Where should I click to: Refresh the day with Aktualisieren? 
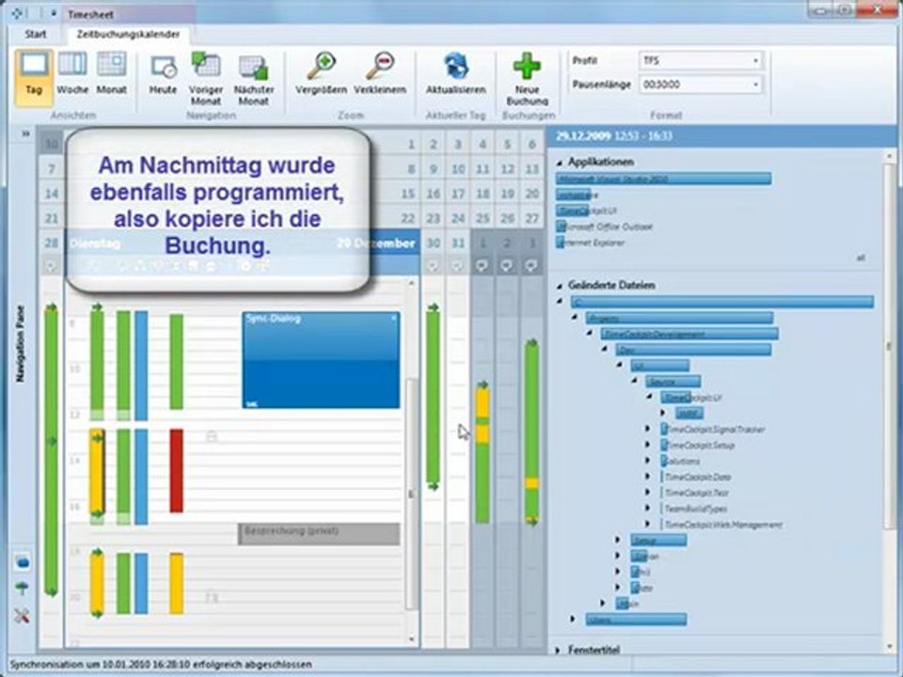tap(455, 73)
